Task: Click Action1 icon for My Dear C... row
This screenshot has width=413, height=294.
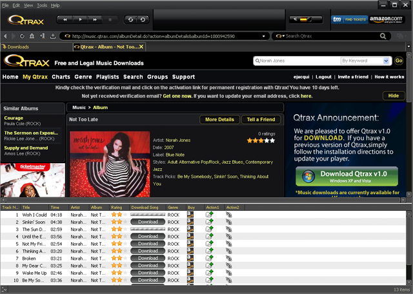Action: tap(209, 266)
